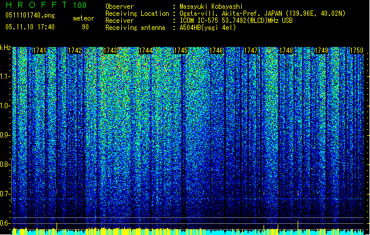Click the 0.7 kHz axis tick label
Image resolution: width=370 pixels, height=235 pixels.
[x=5, y=194]
